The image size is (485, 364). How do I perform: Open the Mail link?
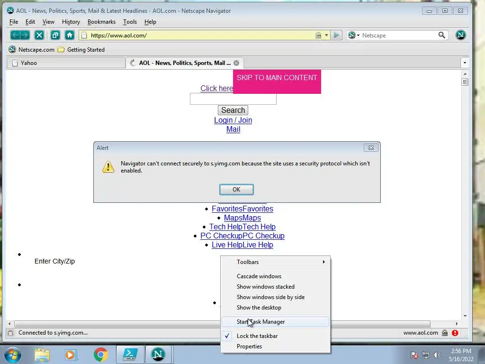point(233,129)
